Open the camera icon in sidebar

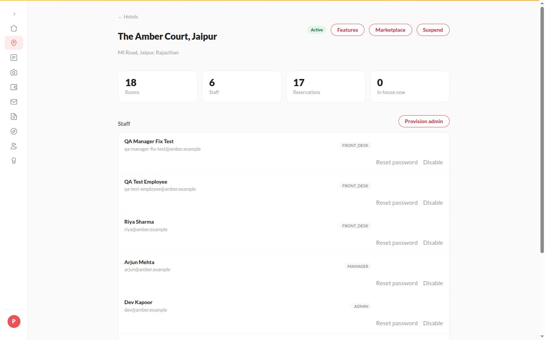[x=14, y=73]
